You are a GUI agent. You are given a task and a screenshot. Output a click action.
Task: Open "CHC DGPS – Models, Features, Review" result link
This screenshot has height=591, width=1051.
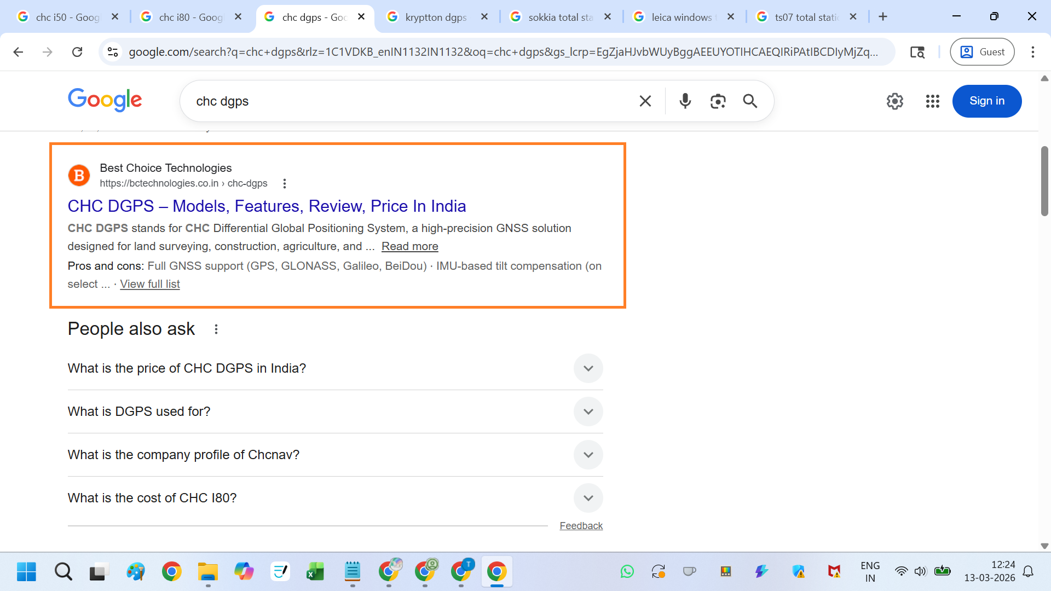pyautogui.click(x=267, y=206)
